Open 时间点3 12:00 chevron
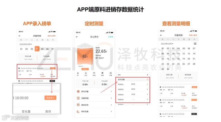Screen dimensions: 221x122 (147, 94)
